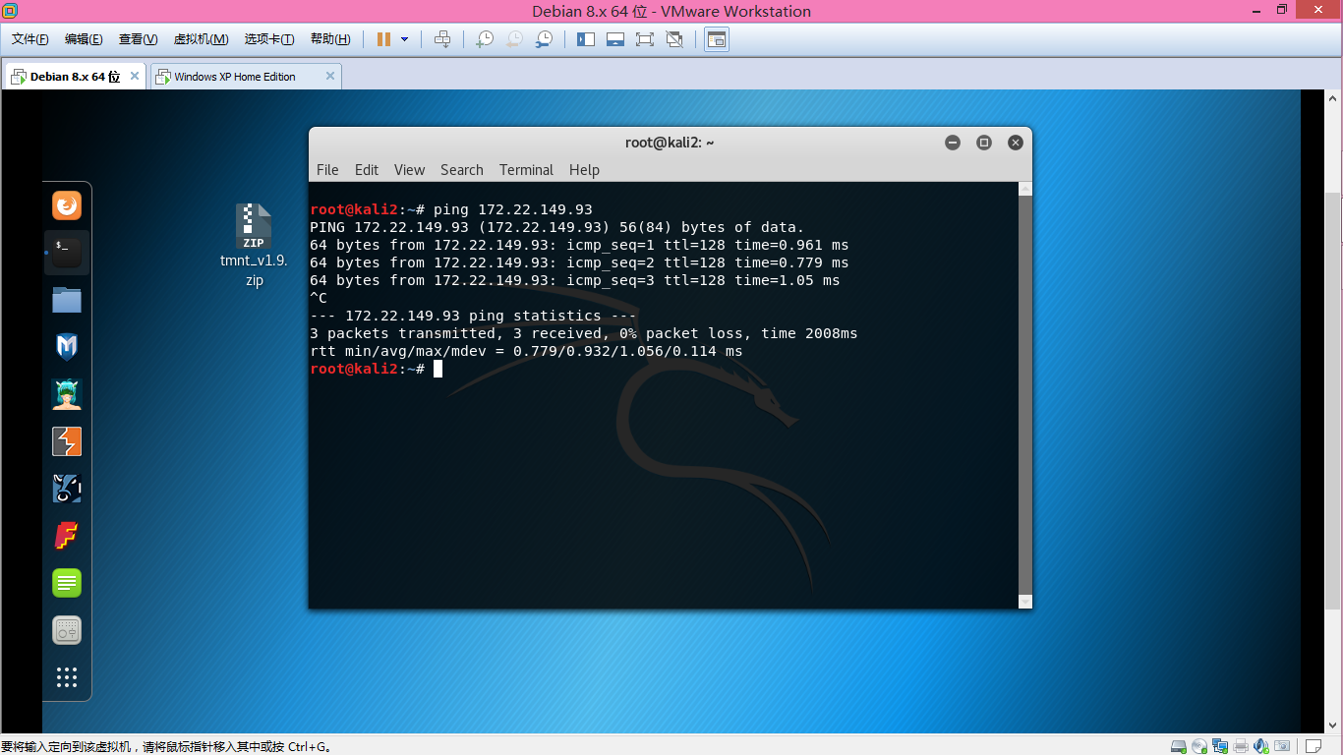The height and width of the screenshot is (755, 1343).
Task: Launch BeEF from the dock
Action: pos(67,489)
